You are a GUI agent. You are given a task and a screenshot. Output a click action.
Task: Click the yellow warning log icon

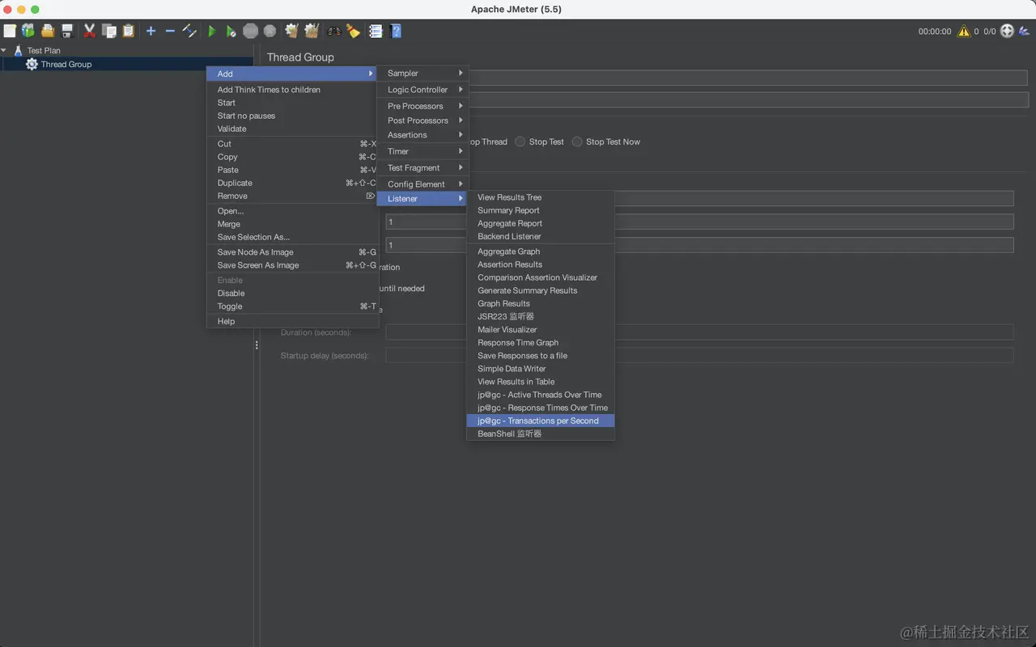[x=963, y=32]
